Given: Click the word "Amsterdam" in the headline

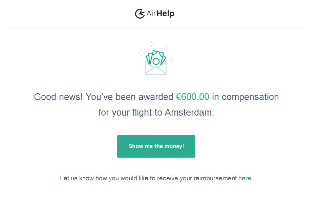Looking at the screenshot, I should coord(189,113).
